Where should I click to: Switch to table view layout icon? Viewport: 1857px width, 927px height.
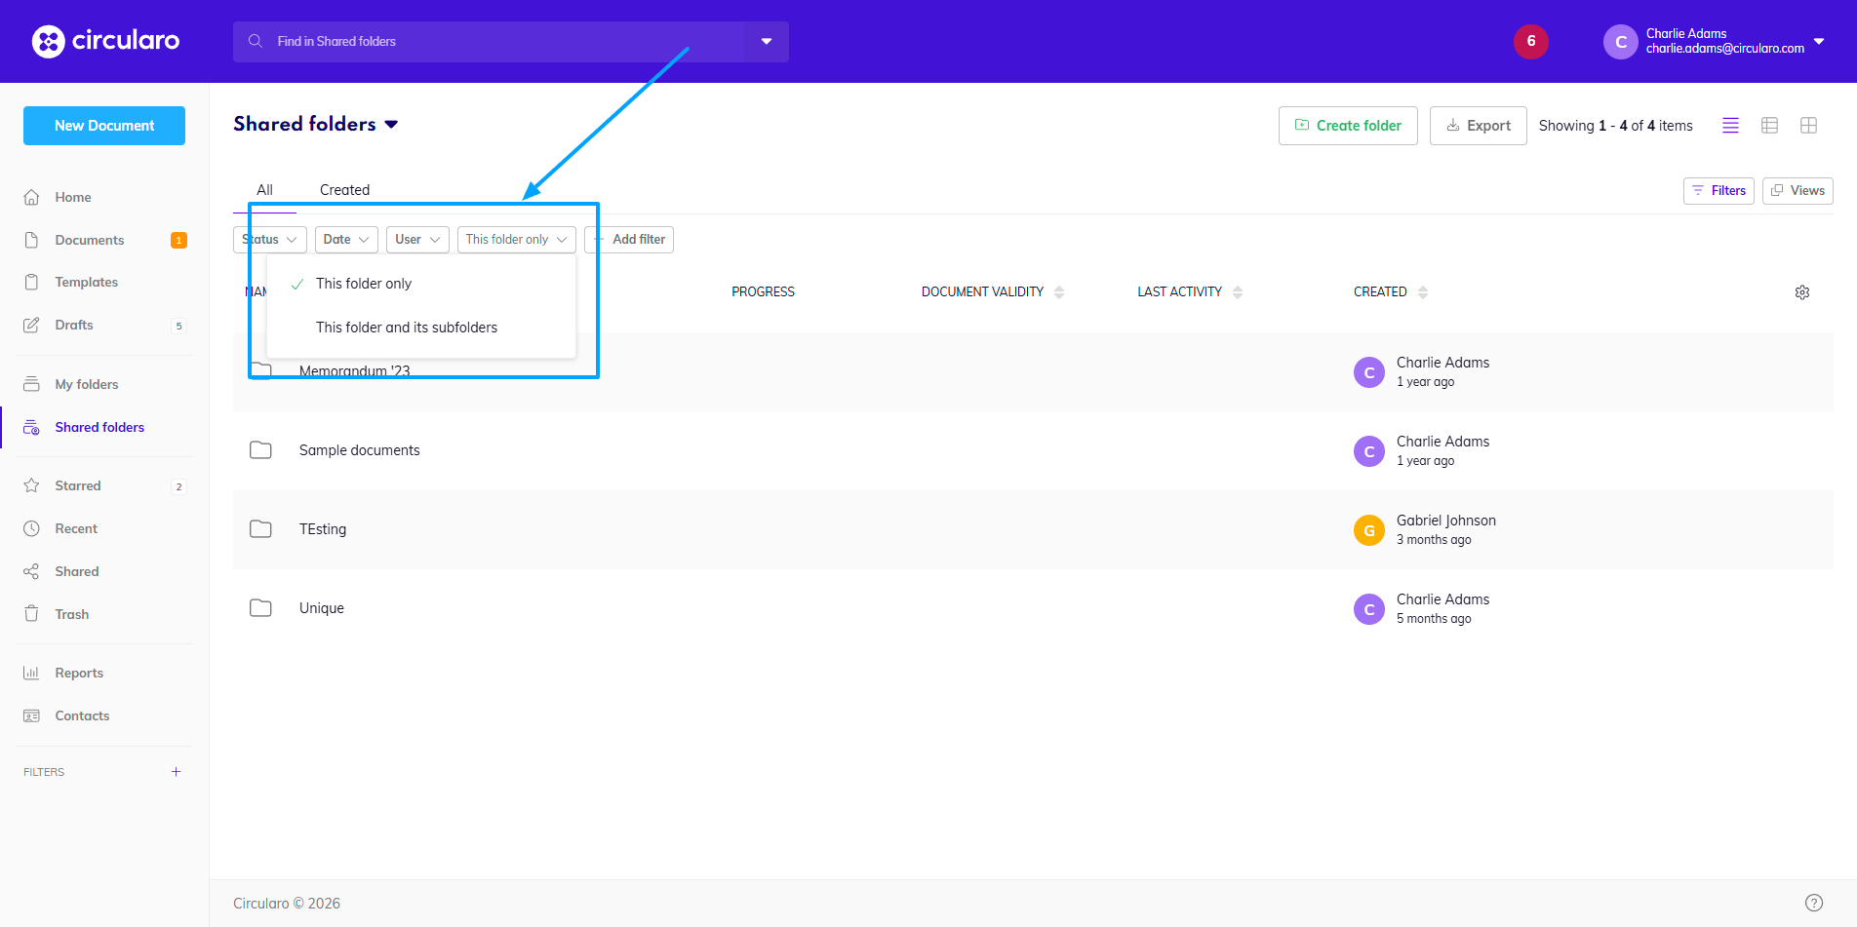(x=1769, y=126)
